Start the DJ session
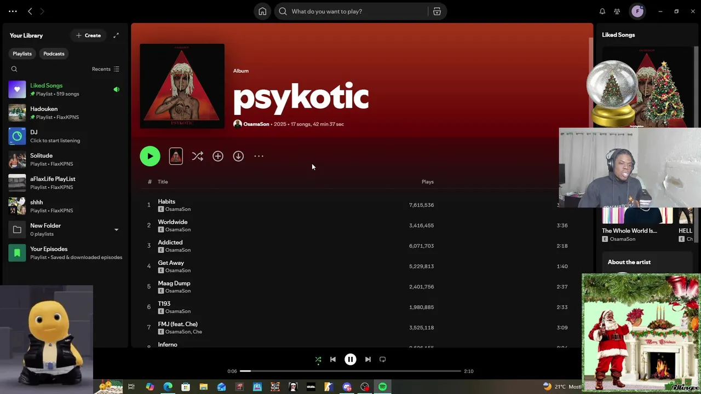 click(x=65, y=136)
